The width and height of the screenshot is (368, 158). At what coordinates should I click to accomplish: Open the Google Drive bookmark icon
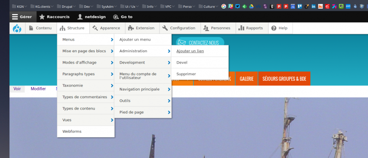[251, 6]
